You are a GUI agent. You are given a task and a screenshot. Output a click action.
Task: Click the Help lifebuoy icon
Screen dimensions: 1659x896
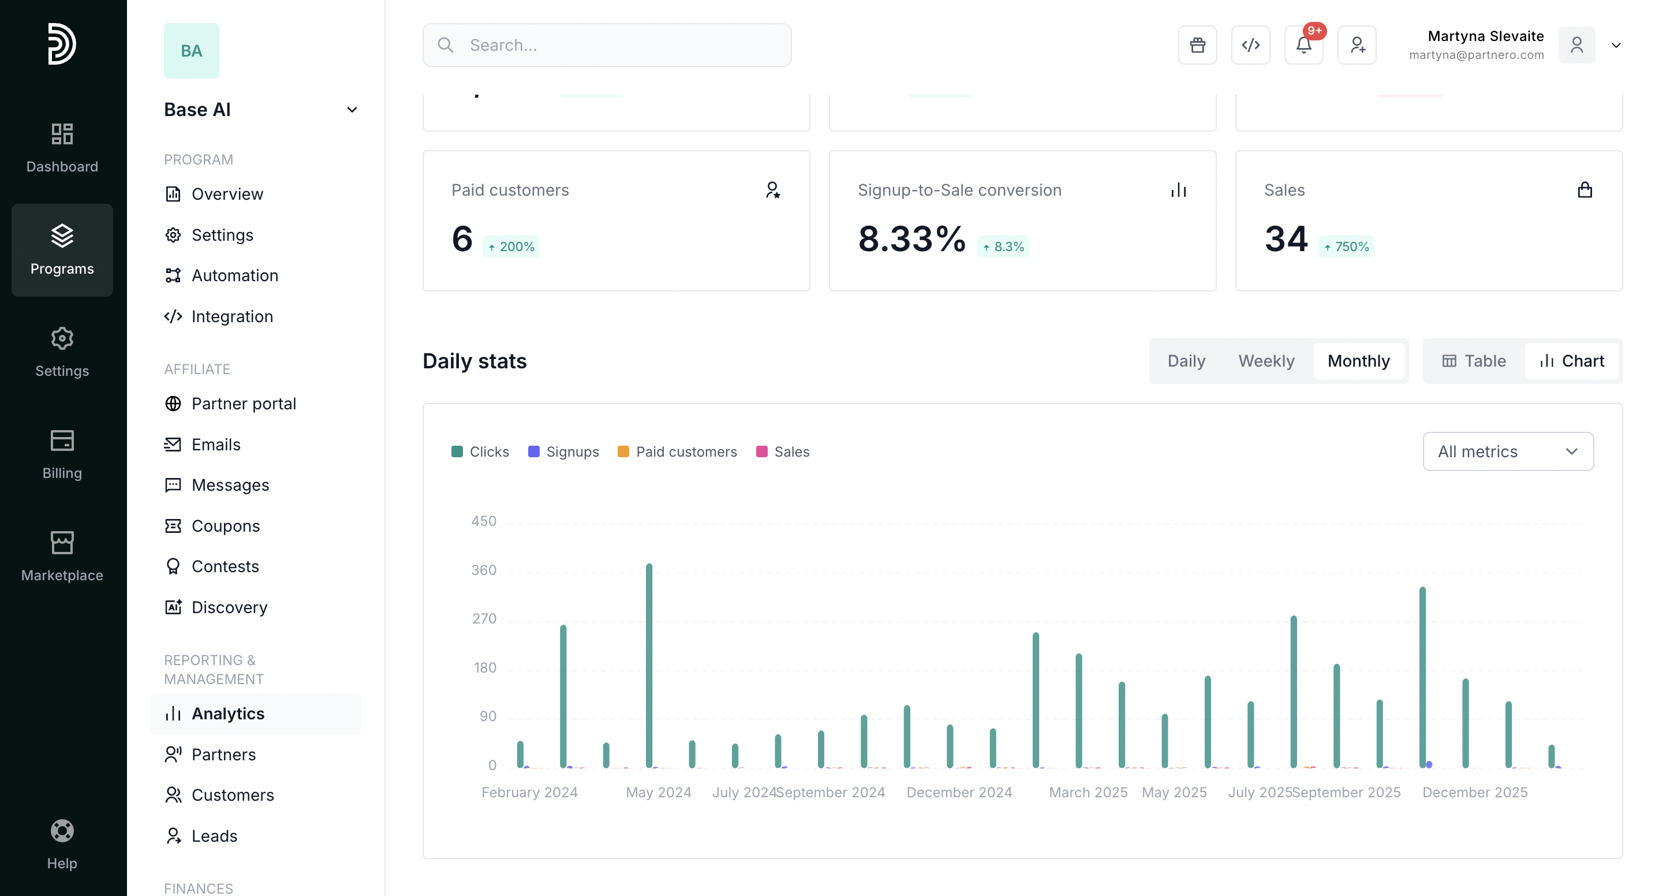(62, 843)
